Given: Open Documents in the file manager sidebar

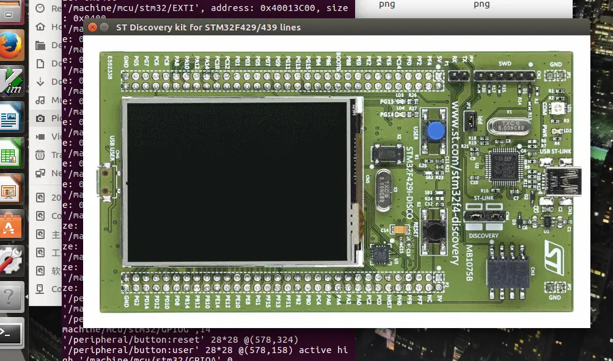Looking at the screenshot, I should (x=45, y=63).
